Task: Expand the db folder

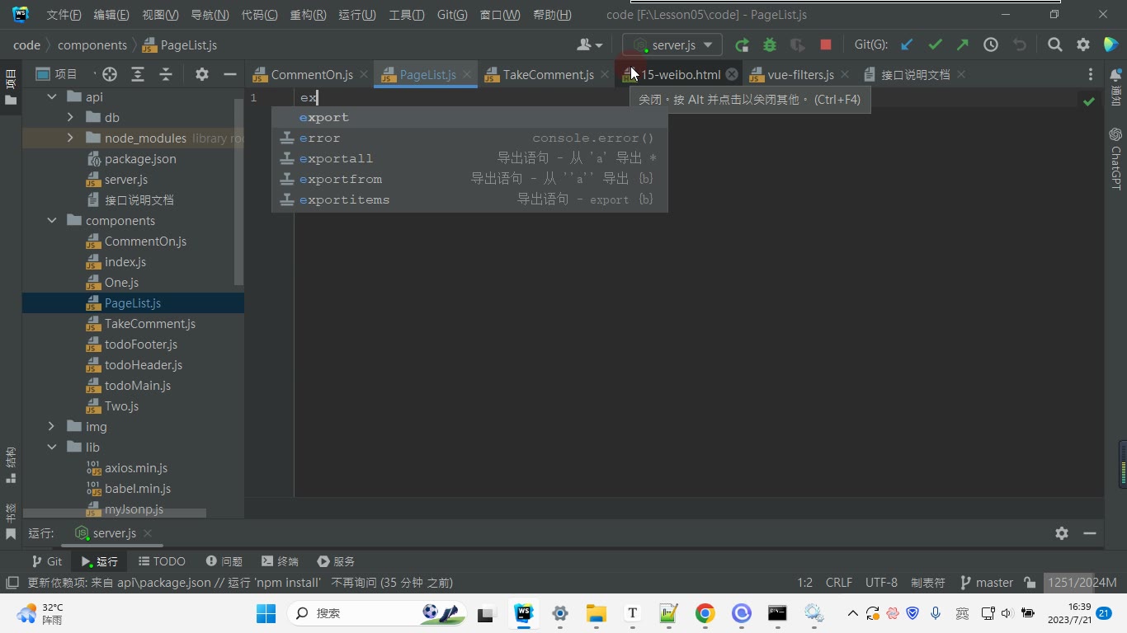Action: [70, 118]
